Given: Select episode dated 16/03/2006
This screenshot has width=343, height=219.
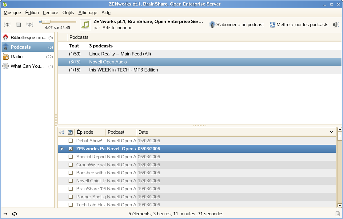Looking at the screenshot, I should point(197,172).
